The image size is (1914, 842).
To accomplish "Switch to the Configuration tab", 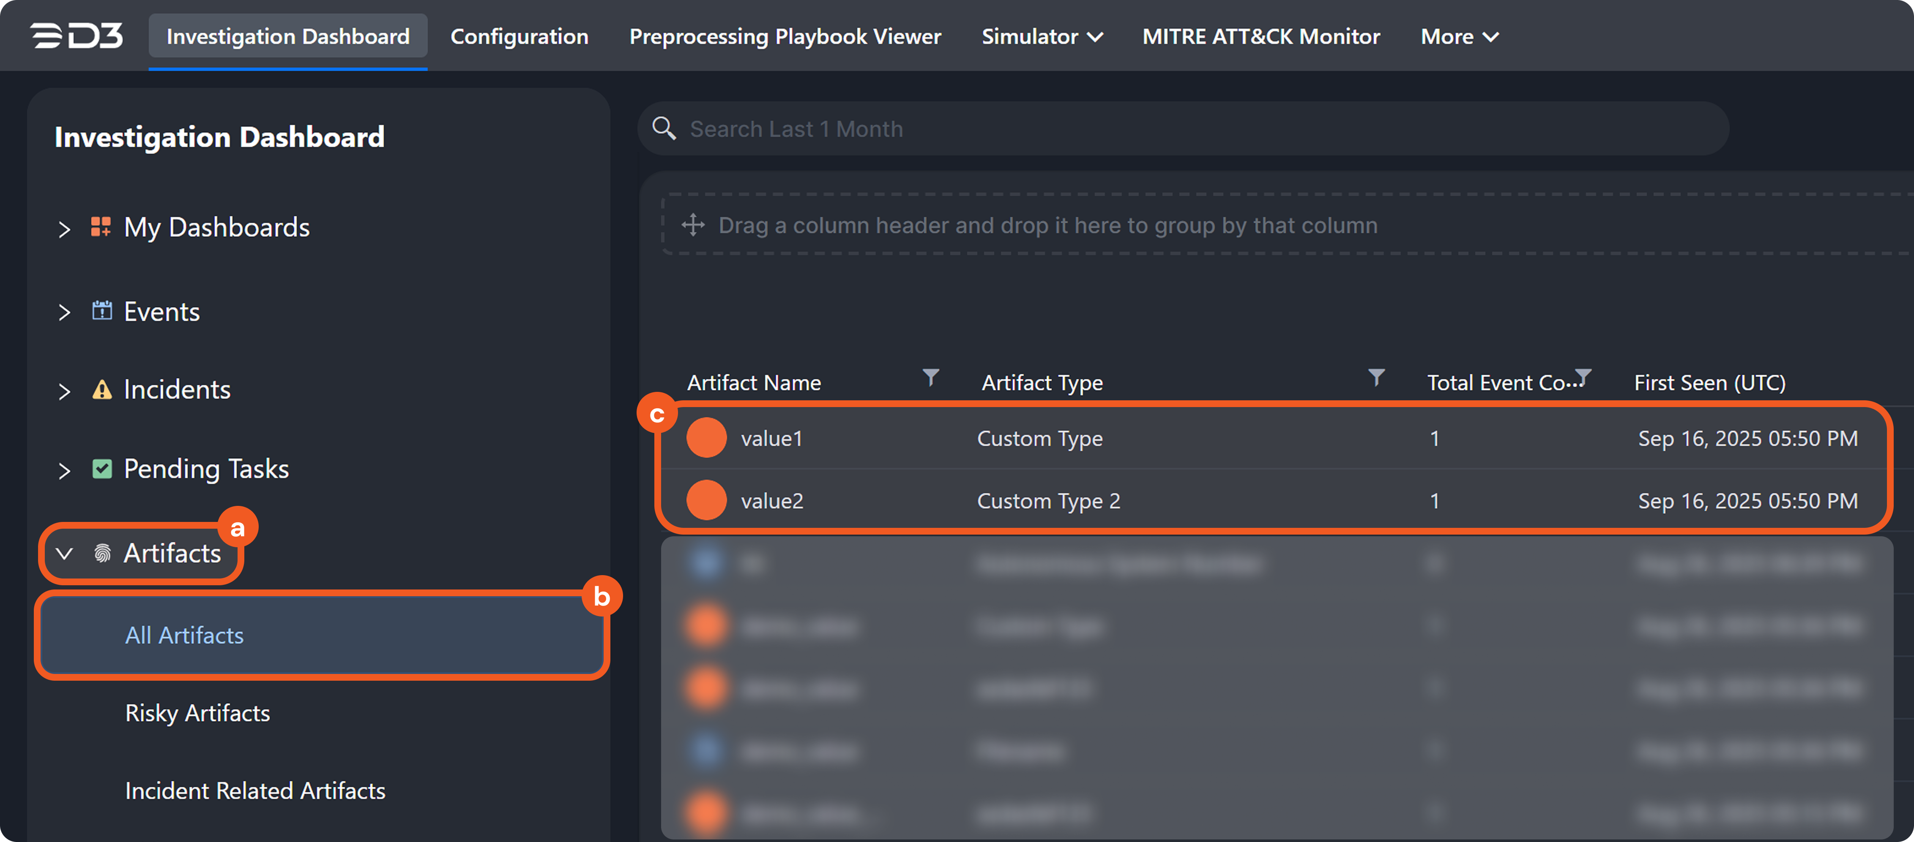I will [519, 36].
